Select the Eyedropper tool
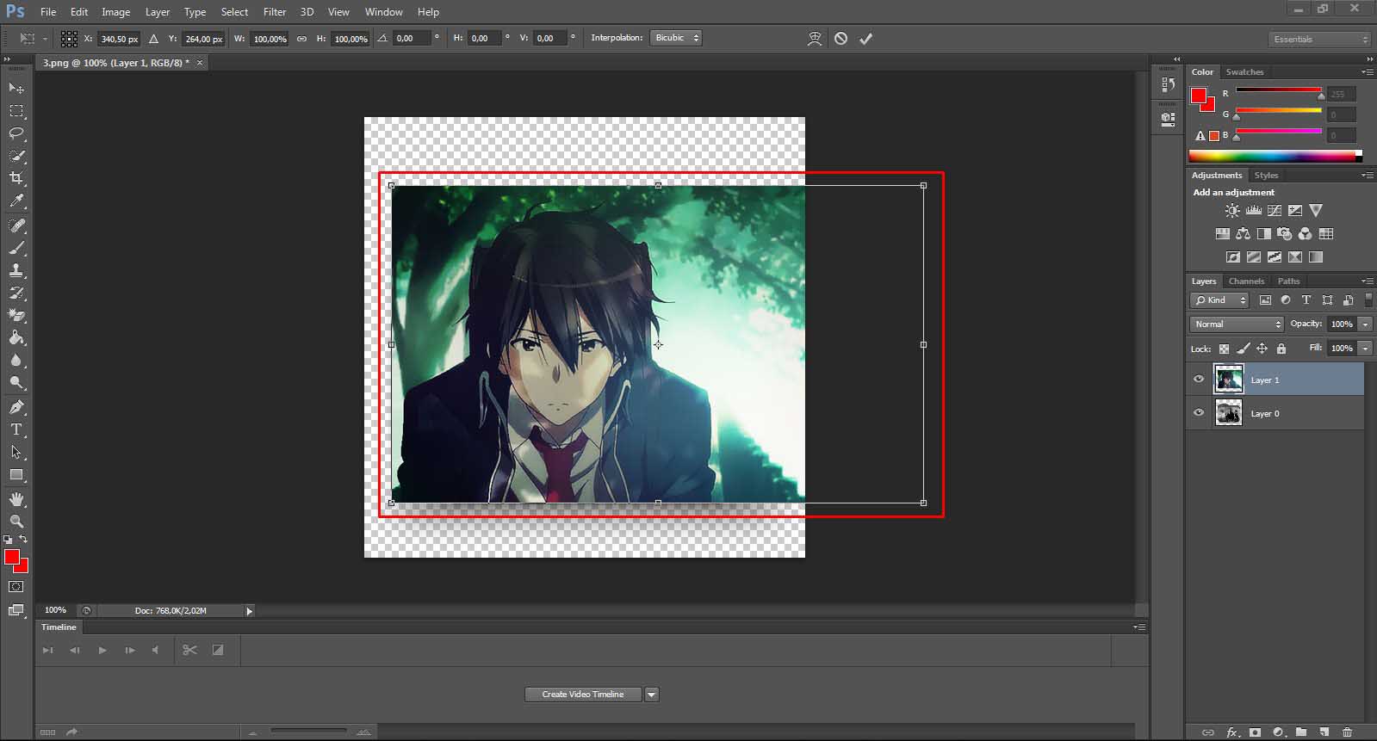 [x=16, y=201]
